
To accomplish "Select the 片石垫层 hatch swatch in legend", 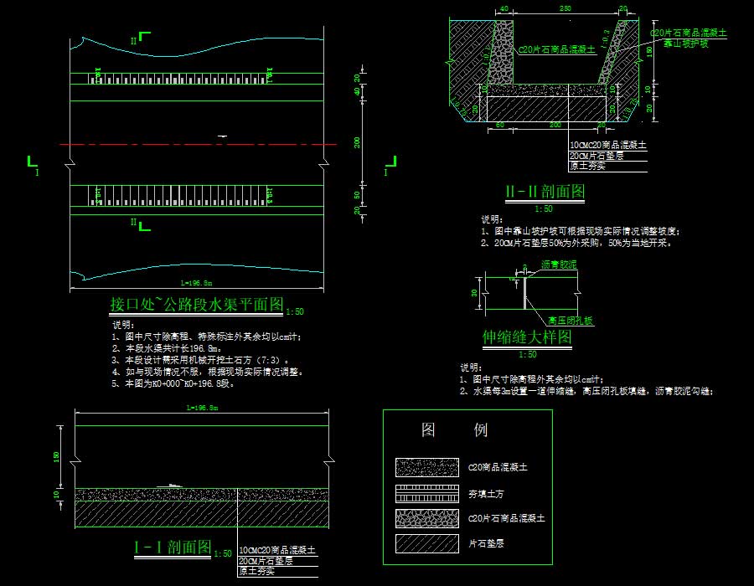I will [426, 544].
